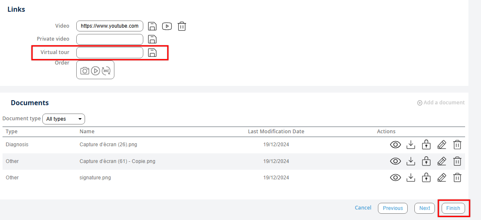Viewport: 481px width, 220px height.
Task: Save the Virtual tour link
Action: pyautogui.click(x=153, y=52)
